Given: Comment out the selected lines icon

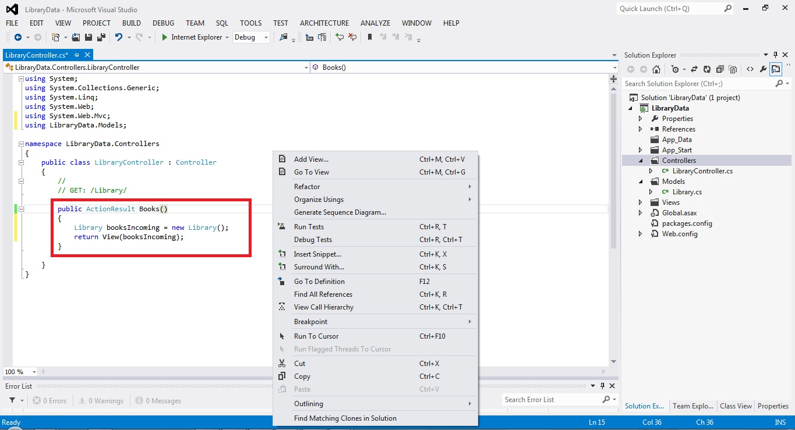Looking at the screenshot, I should point(340,37).
